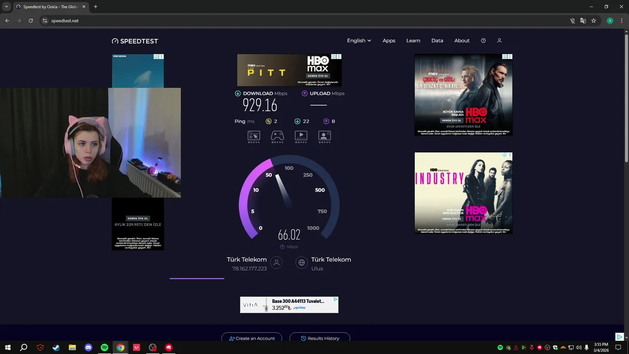Screen dimensions: 629x354
Task: Open a new browser tab
Action: pos(95,7)
